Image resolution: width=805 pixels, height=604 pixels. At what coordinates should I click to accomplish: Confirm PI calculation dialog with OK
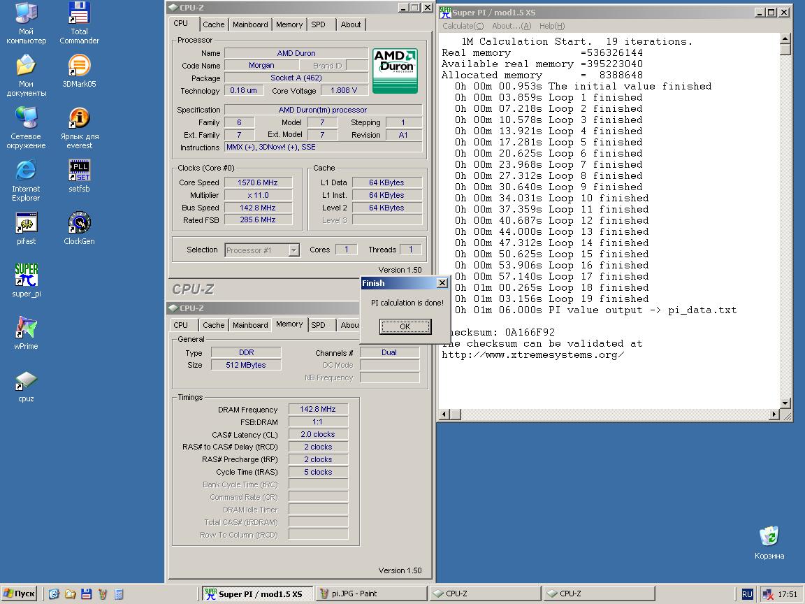405,326
